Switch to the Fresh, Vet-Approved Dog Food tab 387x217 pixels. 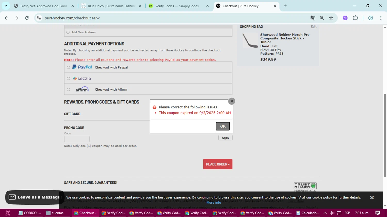43,6
